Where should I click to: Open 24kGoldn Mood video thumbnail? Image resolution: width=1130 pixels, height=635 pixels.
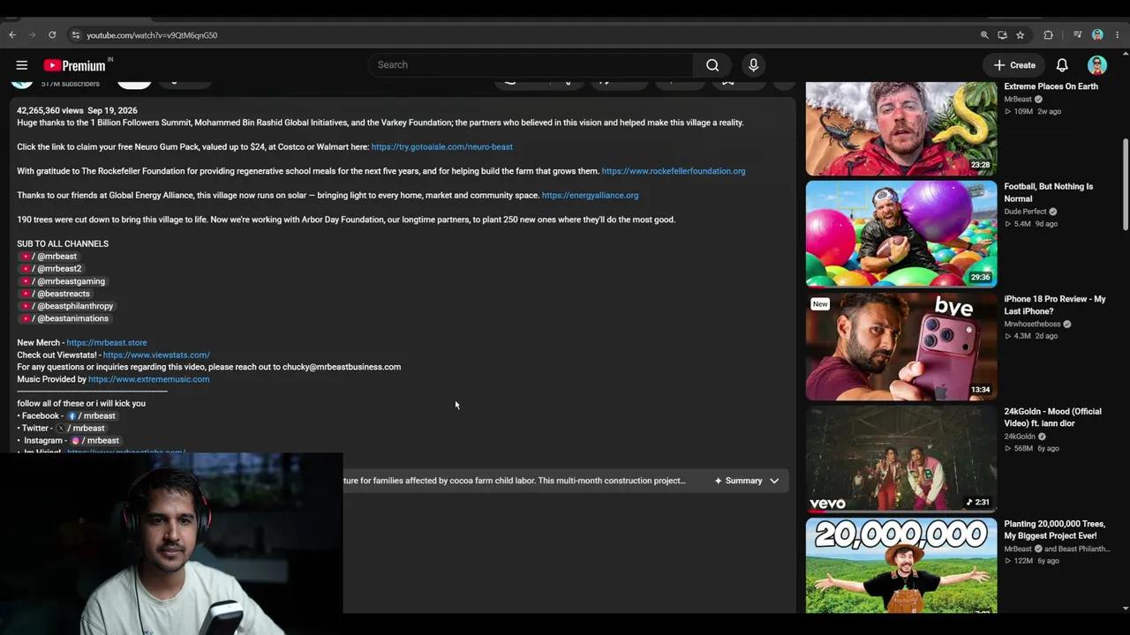[x=901, y=459]
